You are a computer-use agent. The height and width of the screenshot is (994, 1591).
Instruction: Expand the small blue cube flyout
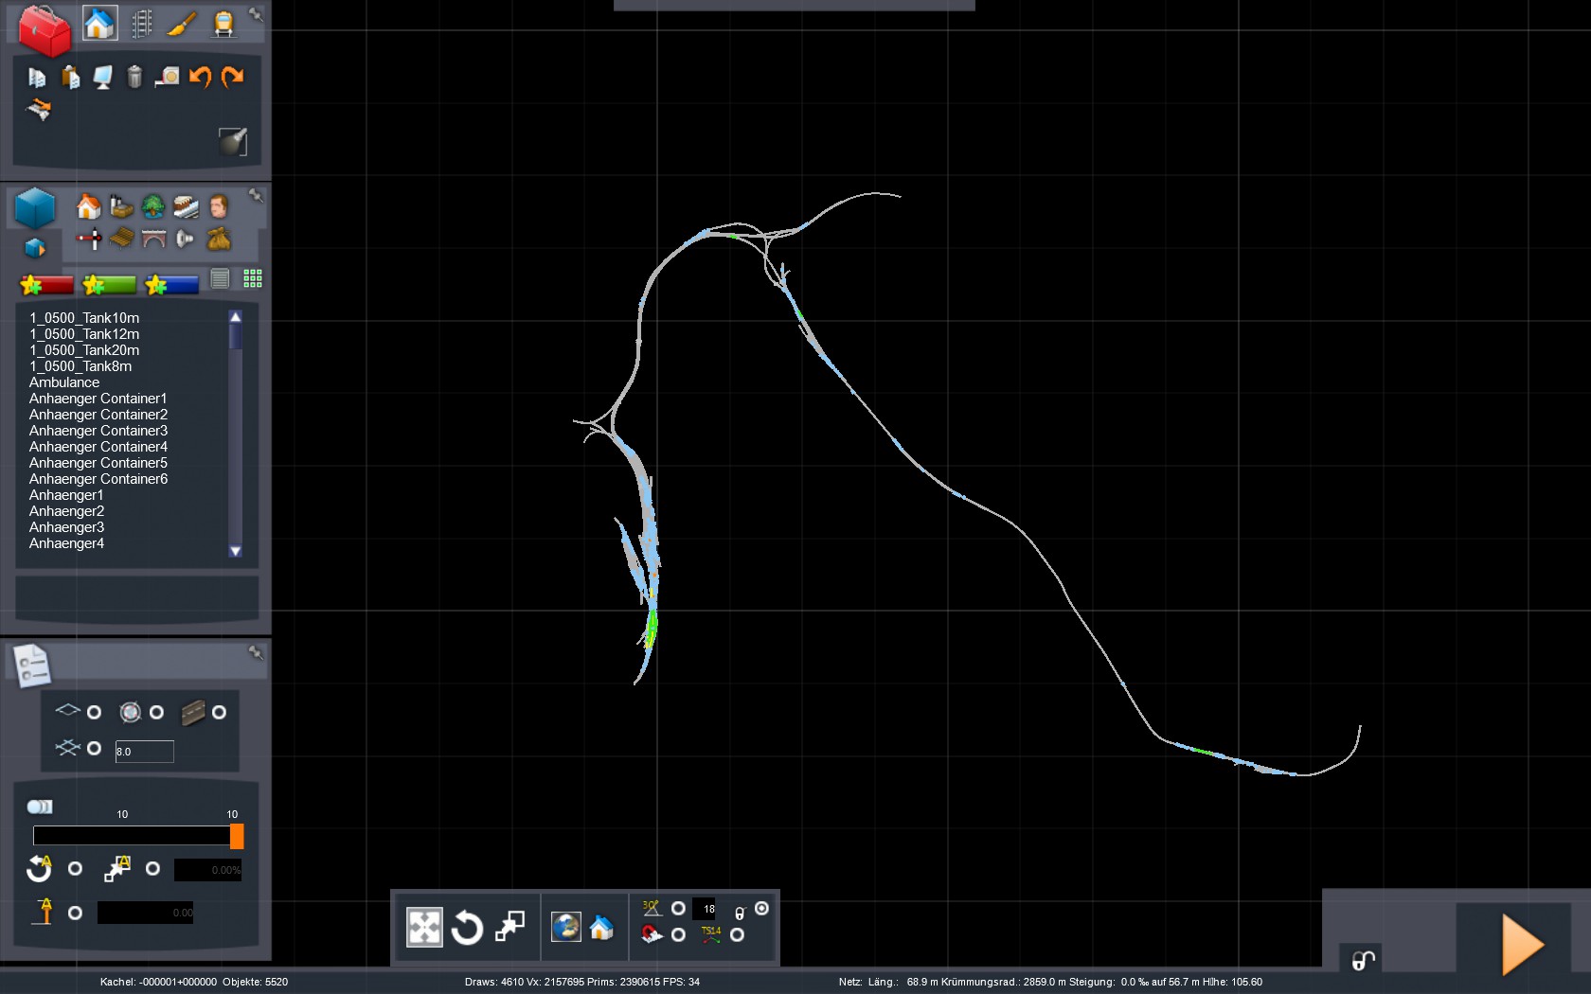pyautogui.click(x=35, y=248)
